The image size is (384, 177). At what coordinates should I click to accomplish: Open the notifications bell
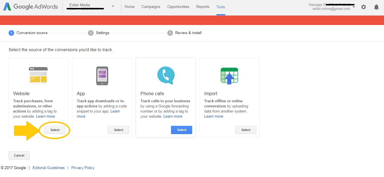377,7
